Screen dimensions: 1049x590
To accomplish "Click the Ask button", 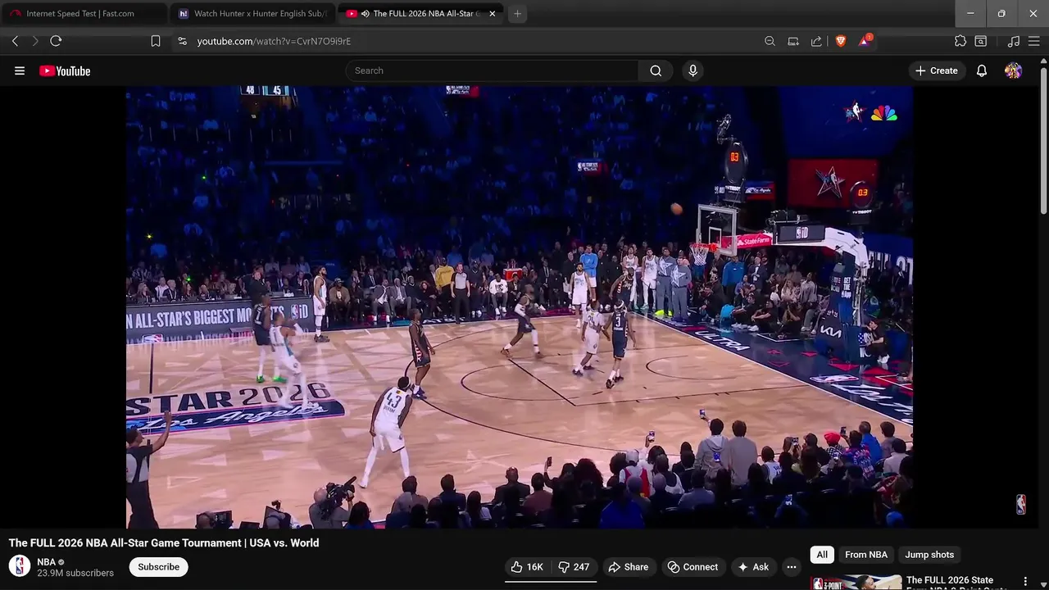I will point(753,567).
